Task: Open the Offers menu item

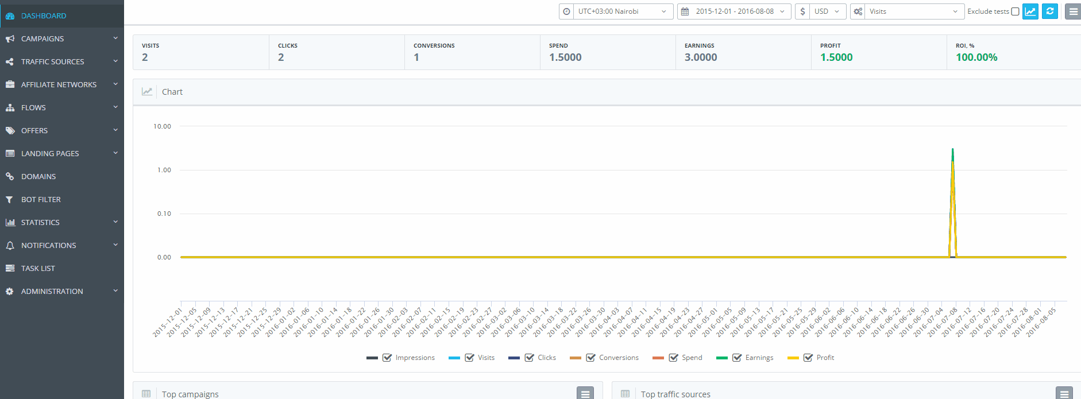Action: pos(62,131)
